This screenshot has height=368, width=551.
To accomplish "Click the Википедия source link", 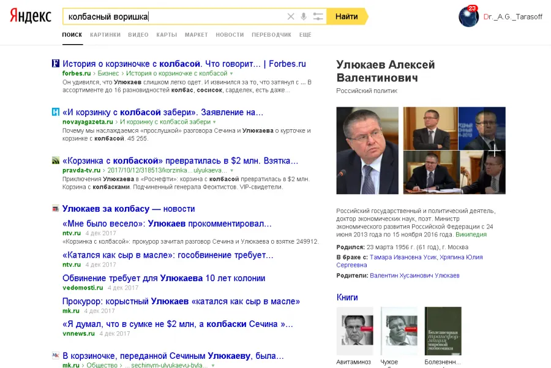I will pos(471,235).
